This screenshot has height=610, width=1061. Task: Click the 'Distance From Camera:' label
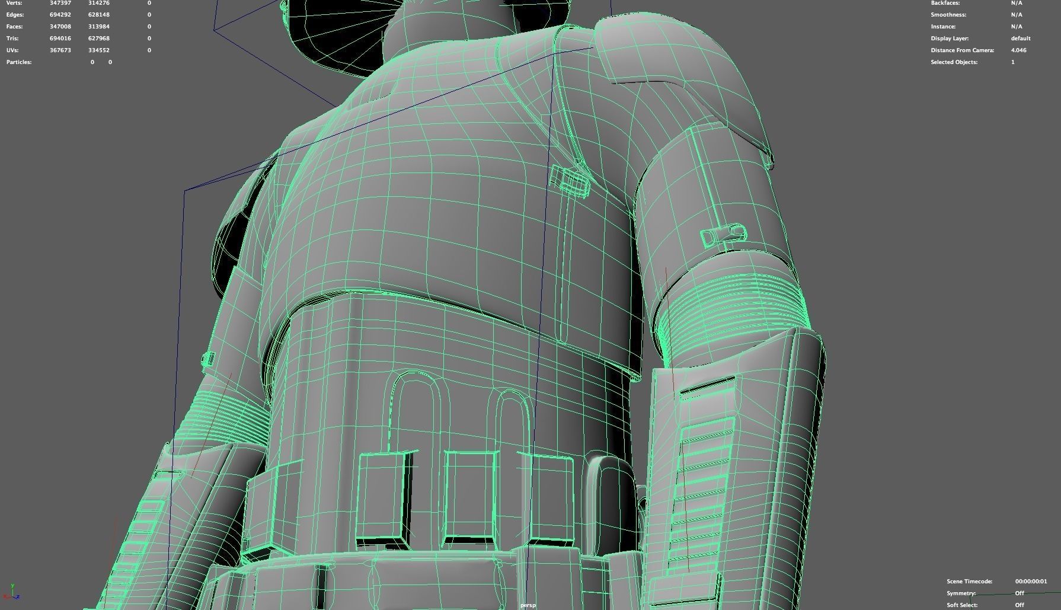963,50
